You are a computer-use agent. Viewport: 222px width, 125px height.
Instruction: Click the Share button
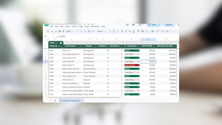[x=152, y=25]
